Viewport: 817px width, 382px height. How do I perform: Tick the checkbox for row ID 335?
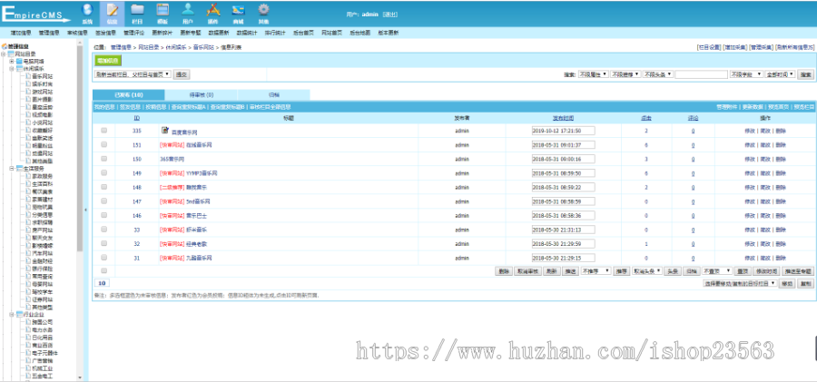(103, 131)
